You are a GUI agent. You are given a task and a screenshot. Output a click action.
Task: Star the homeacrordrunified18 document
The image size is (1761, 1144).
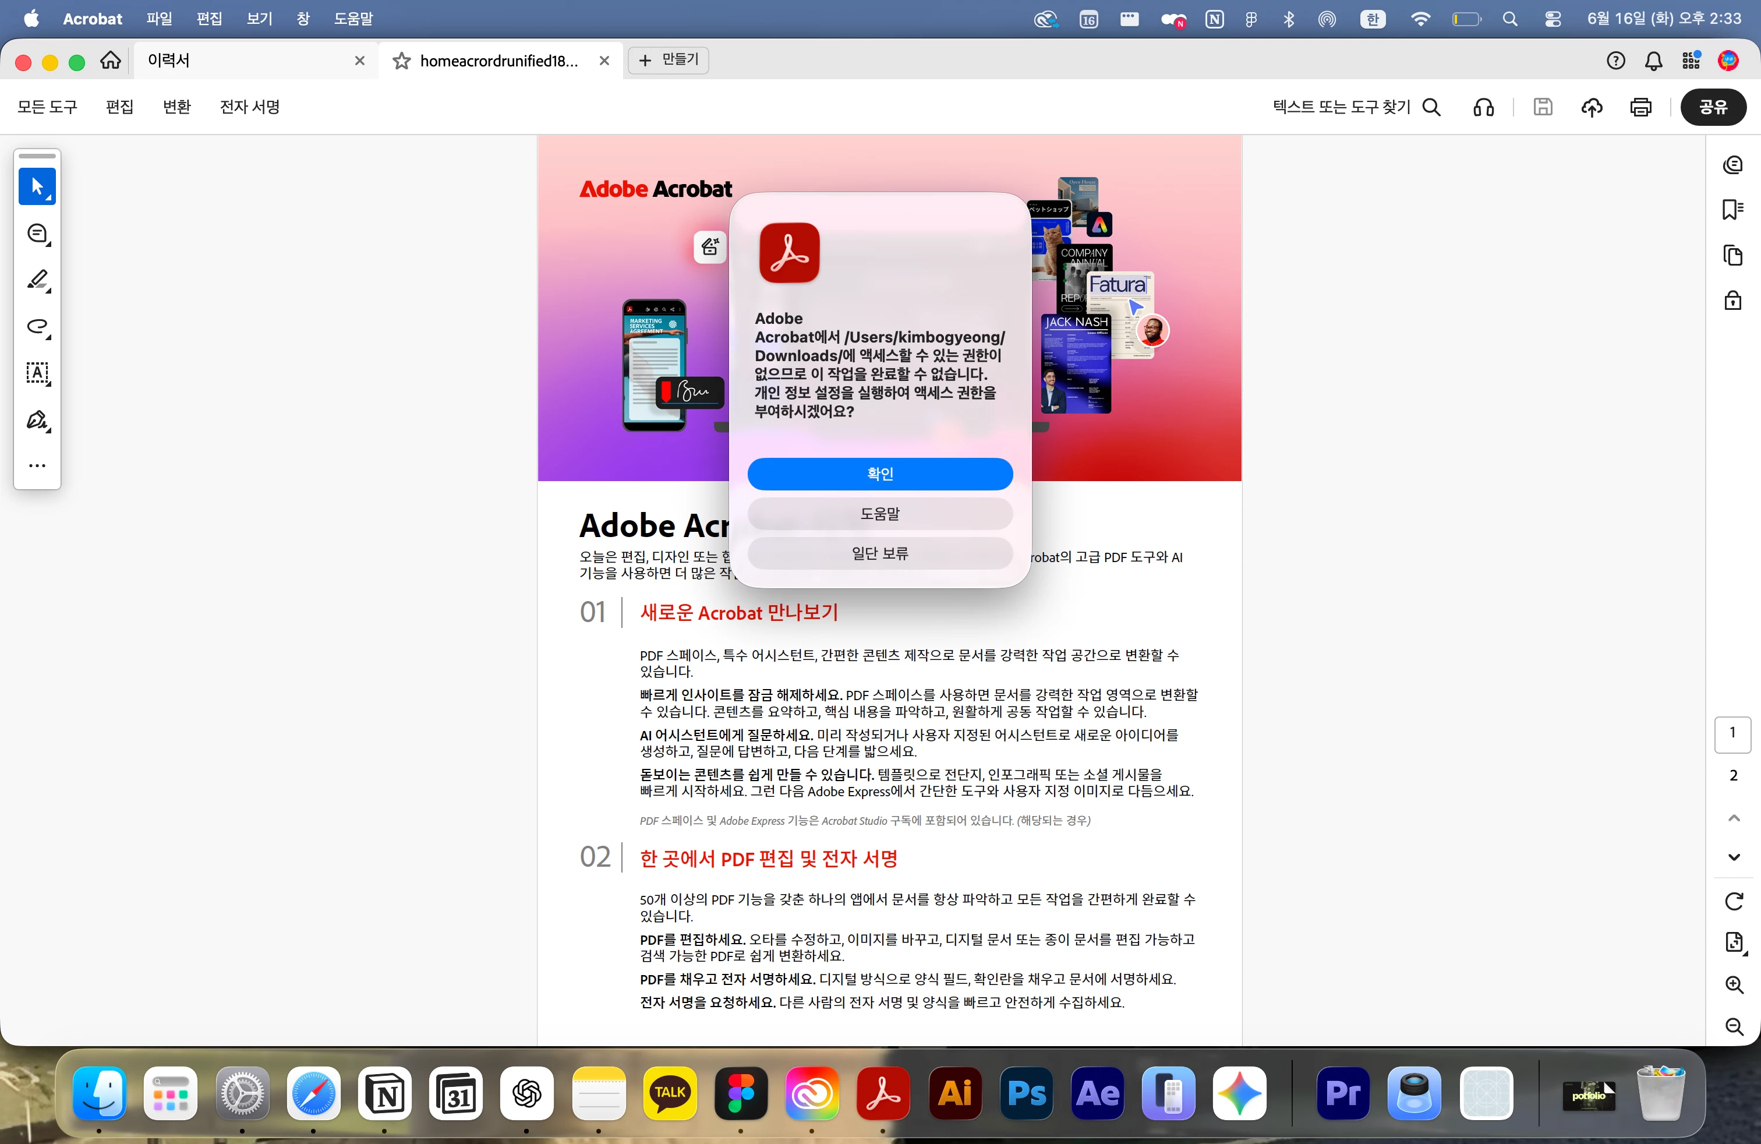[402, 61]
